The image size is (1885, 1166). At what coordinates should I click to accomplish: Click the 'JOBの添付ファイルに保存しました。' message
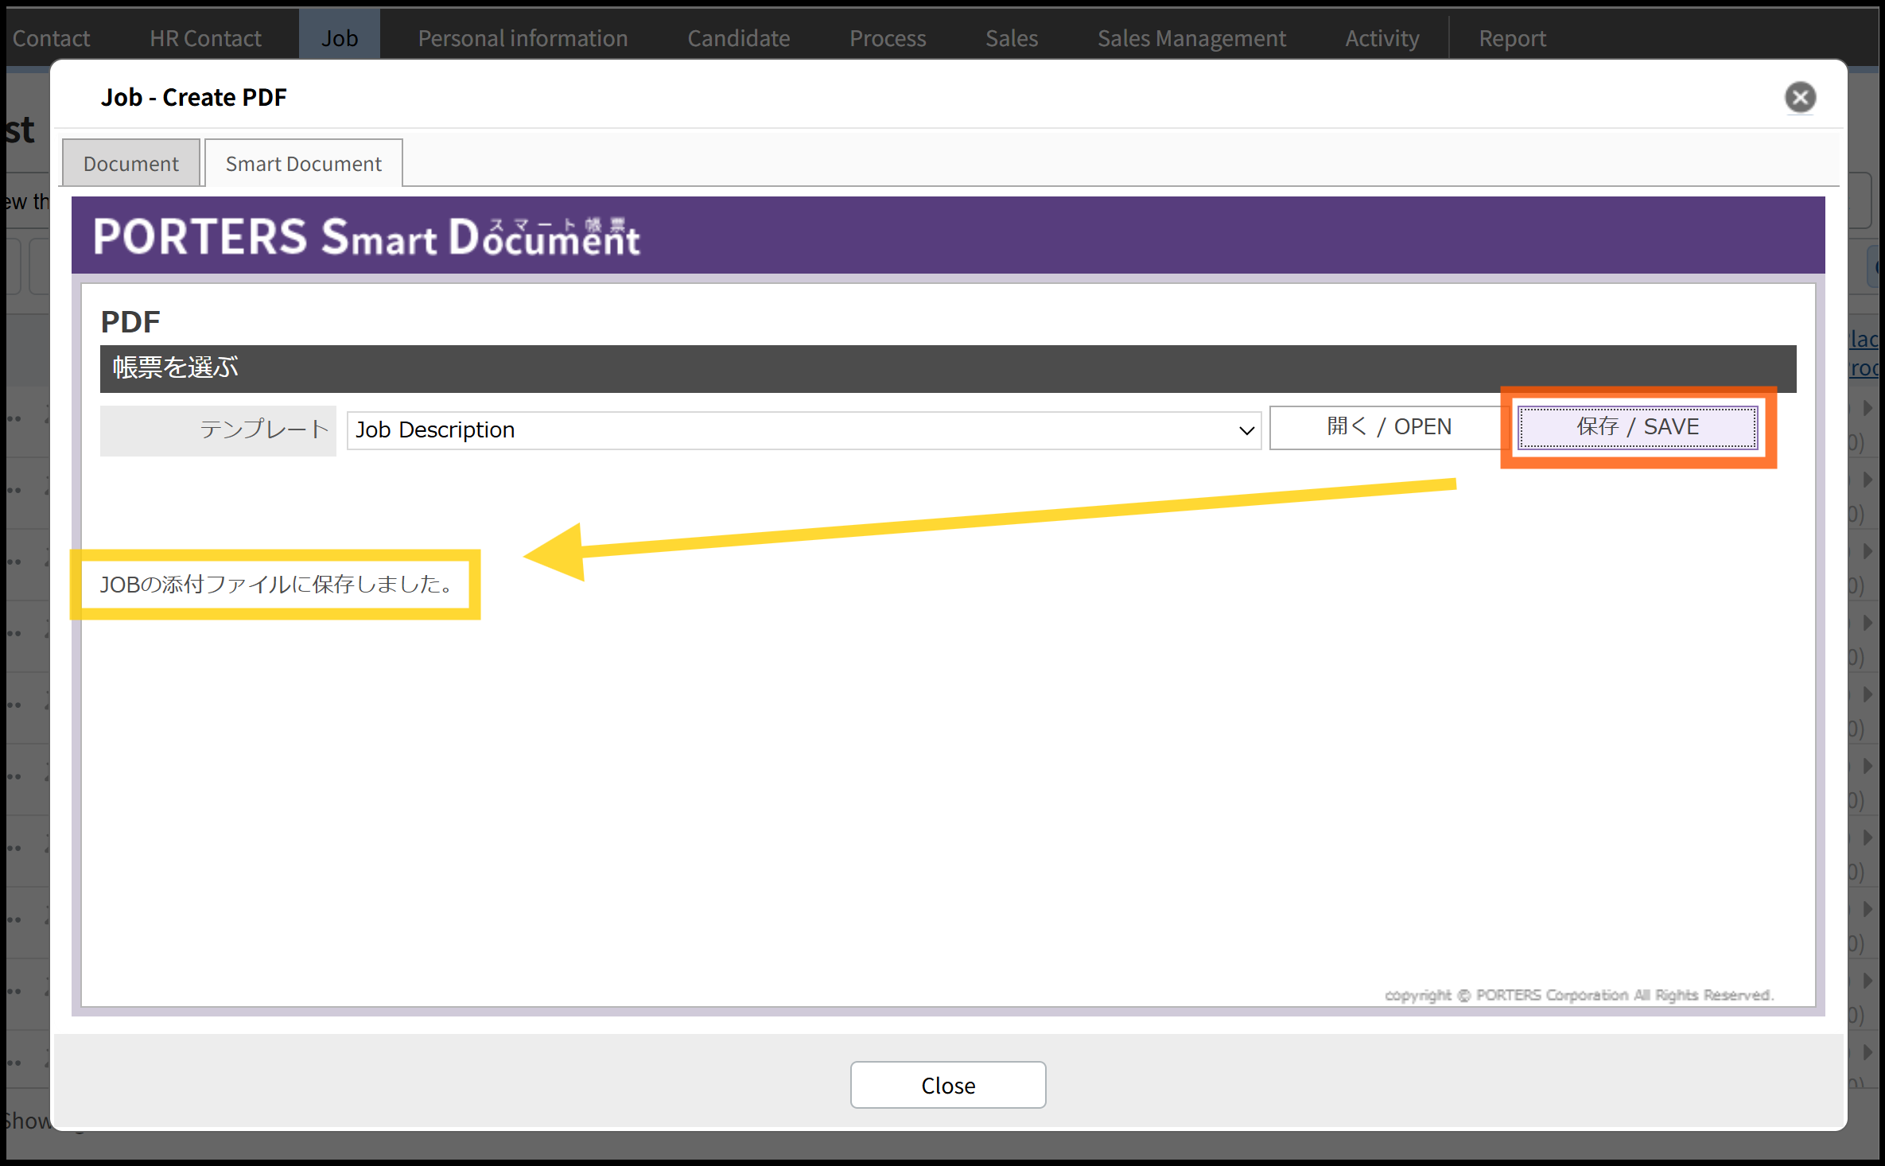(x=277, y=585)
